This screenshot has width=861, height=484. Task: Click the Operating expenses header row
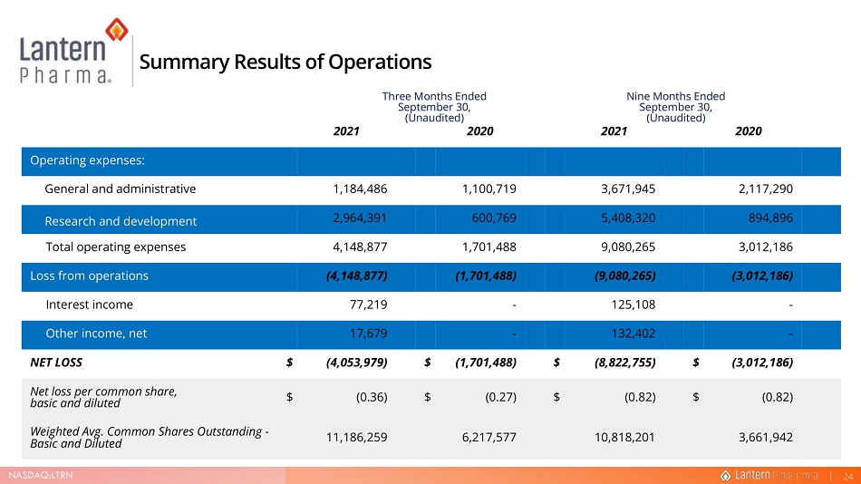[431, 161]
